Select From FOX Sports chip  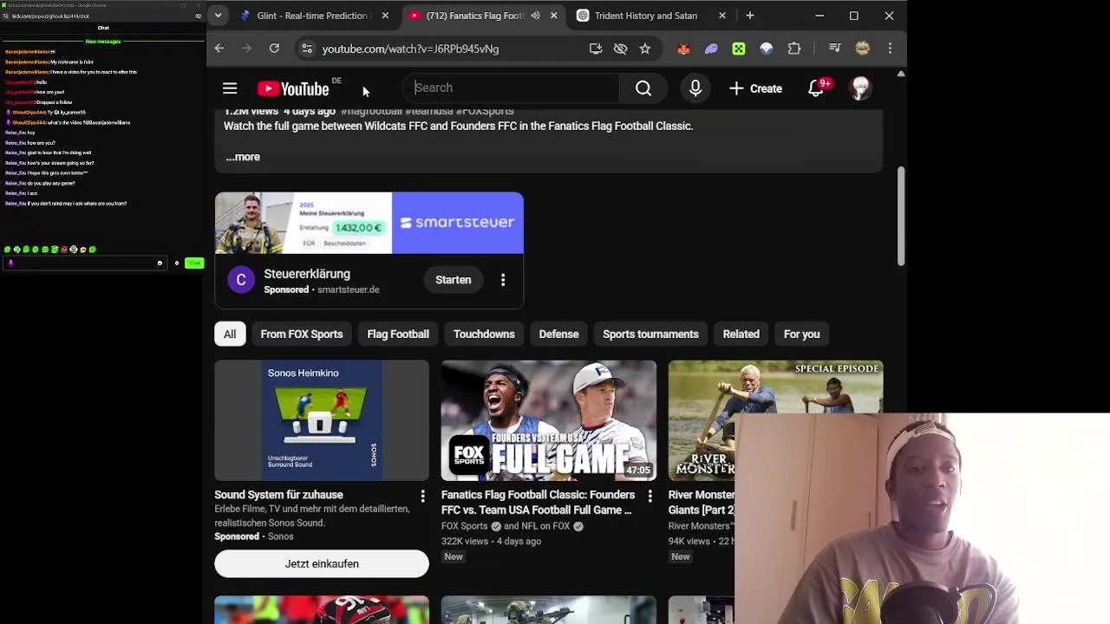pos(302,334)
